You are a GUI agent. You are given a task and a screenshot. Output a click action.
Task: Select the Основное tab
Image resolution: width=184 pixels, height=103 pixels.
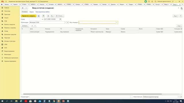pos(25,12)
